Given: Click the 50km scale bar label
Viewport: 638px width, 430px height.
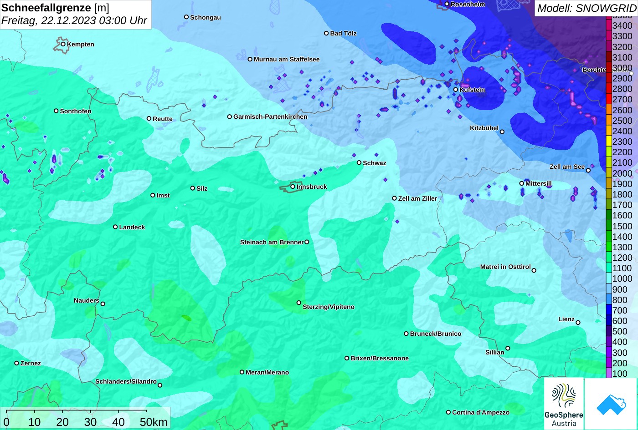Looking at the screenshot, I should 154,422.
